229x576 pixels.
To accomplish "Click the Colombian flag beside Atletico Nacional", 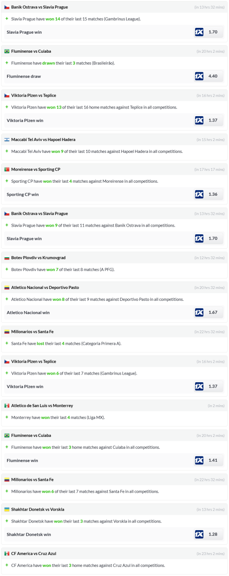I will click(x=7, y=287).
